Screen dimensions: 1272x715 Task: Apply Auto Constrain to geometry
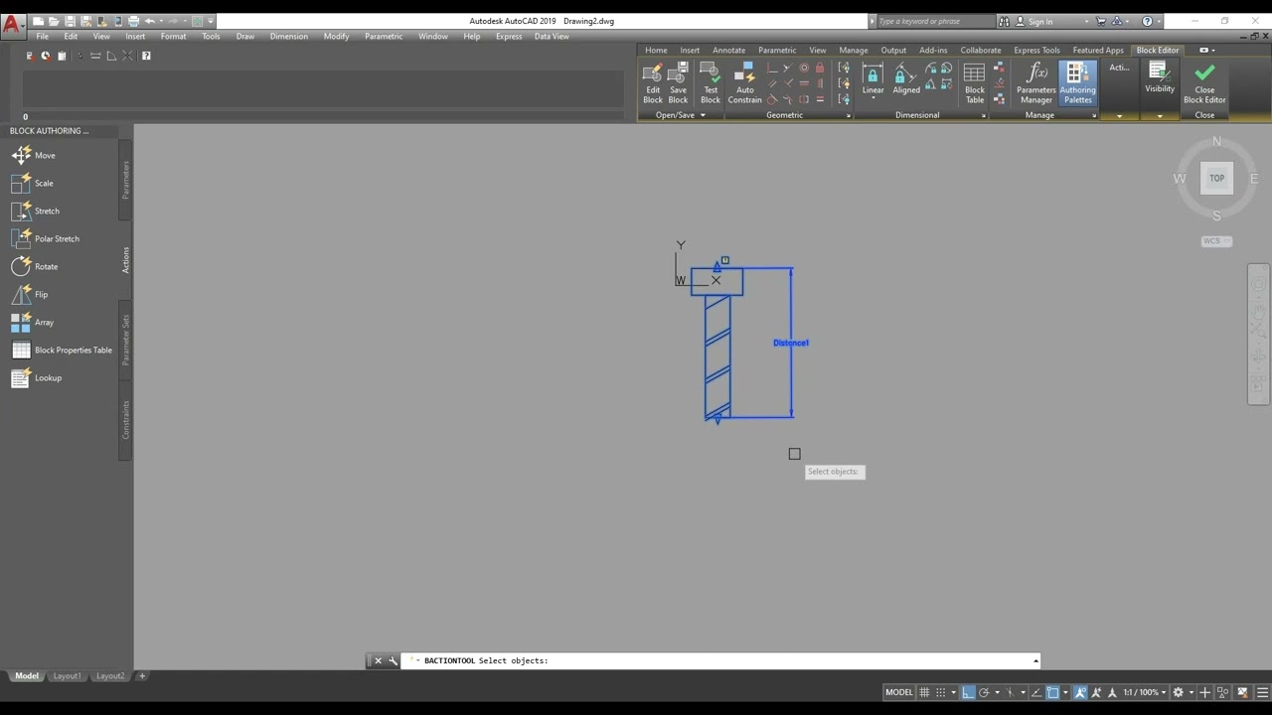(744, 83)
